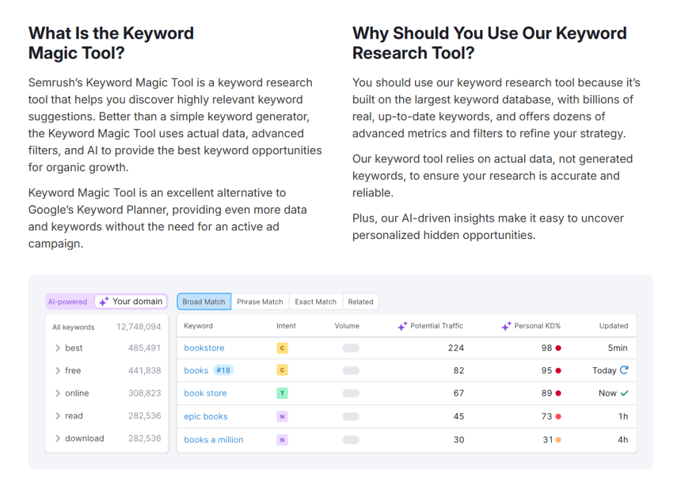681x478 pixels.
Task: Click the sparkle icon in Your domain
Action: tap(104, 301)
